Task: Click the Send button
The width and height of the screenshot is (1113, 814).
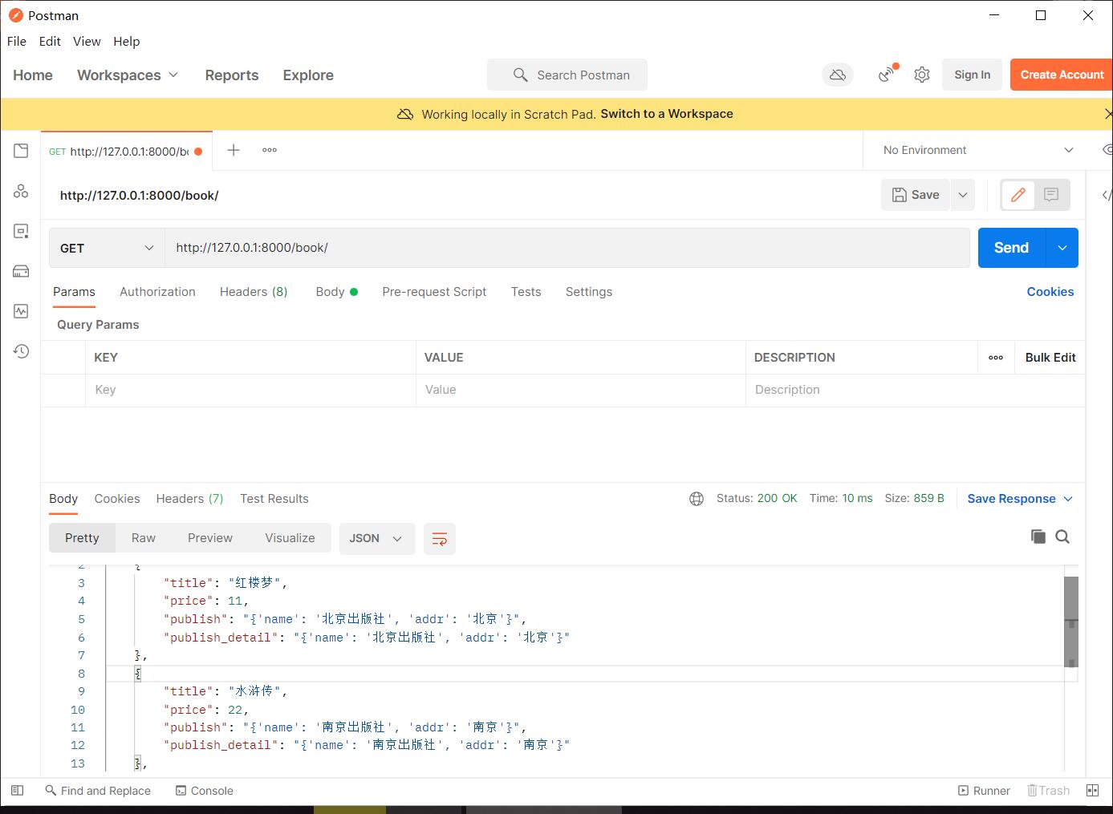Action: [x=1012, y=248]
